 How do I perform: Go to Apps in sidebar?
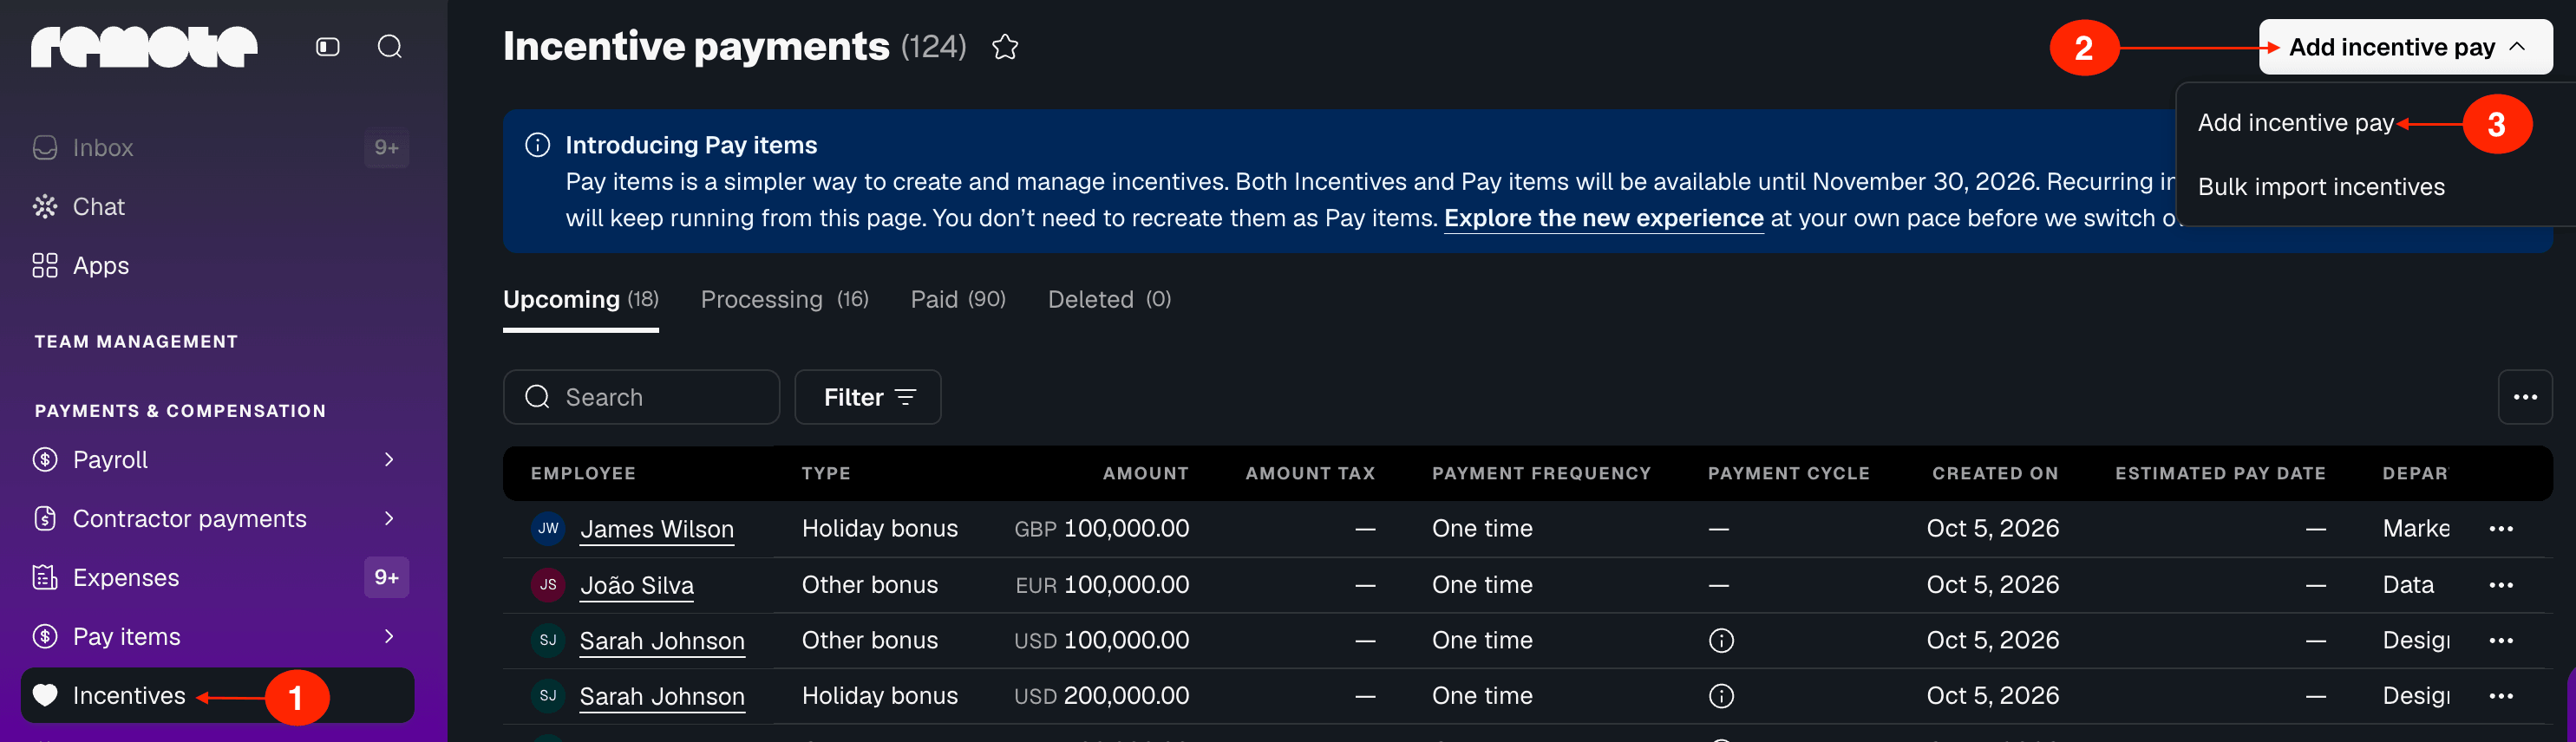(x=100, y=266)
